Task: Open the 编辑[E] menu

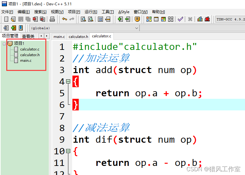Action: click(24, 12)
